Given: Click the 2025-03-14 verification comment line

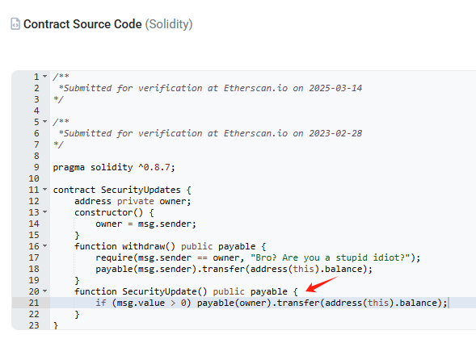Looking at the screenshot, I should click(x=210, y=88).
